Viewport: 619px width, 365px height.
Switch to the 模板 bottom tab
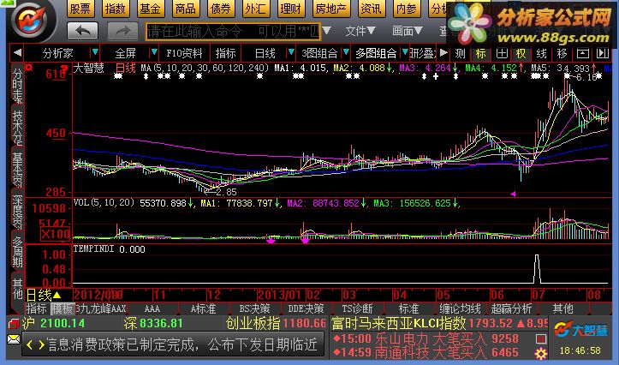(62, 308)
